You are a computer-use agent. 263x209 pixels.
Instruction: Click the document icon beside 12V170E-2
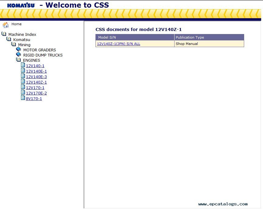[x=23, y=92]
